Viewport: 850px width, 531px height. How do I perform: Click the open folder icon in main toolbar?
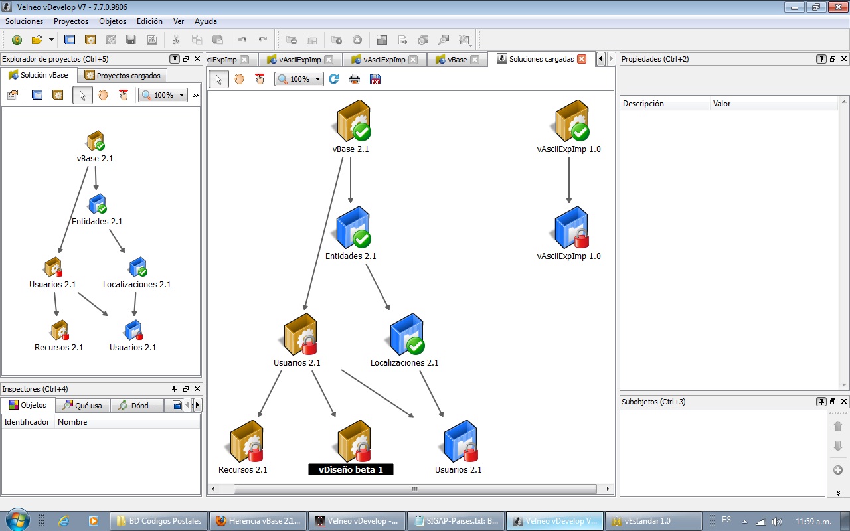click(x=37, y=40)
